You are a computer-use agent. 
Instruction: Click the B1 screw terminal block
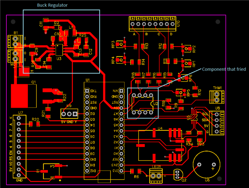[x=15, y=42]
